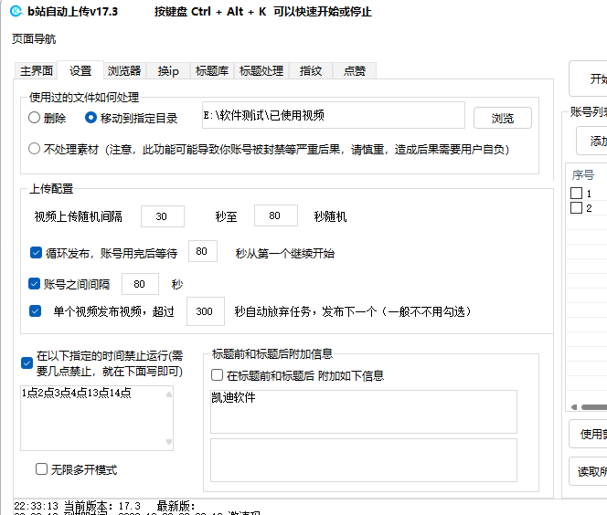Switch to the 换ip tab
607x515 pixels.
pos(168,70)
